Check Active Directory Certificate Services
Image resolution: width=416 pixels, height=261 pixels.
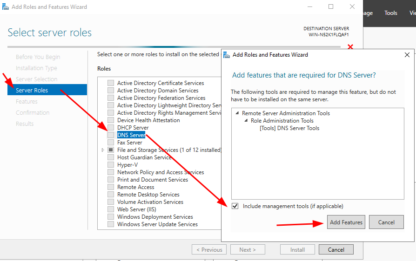pos(111,83)
